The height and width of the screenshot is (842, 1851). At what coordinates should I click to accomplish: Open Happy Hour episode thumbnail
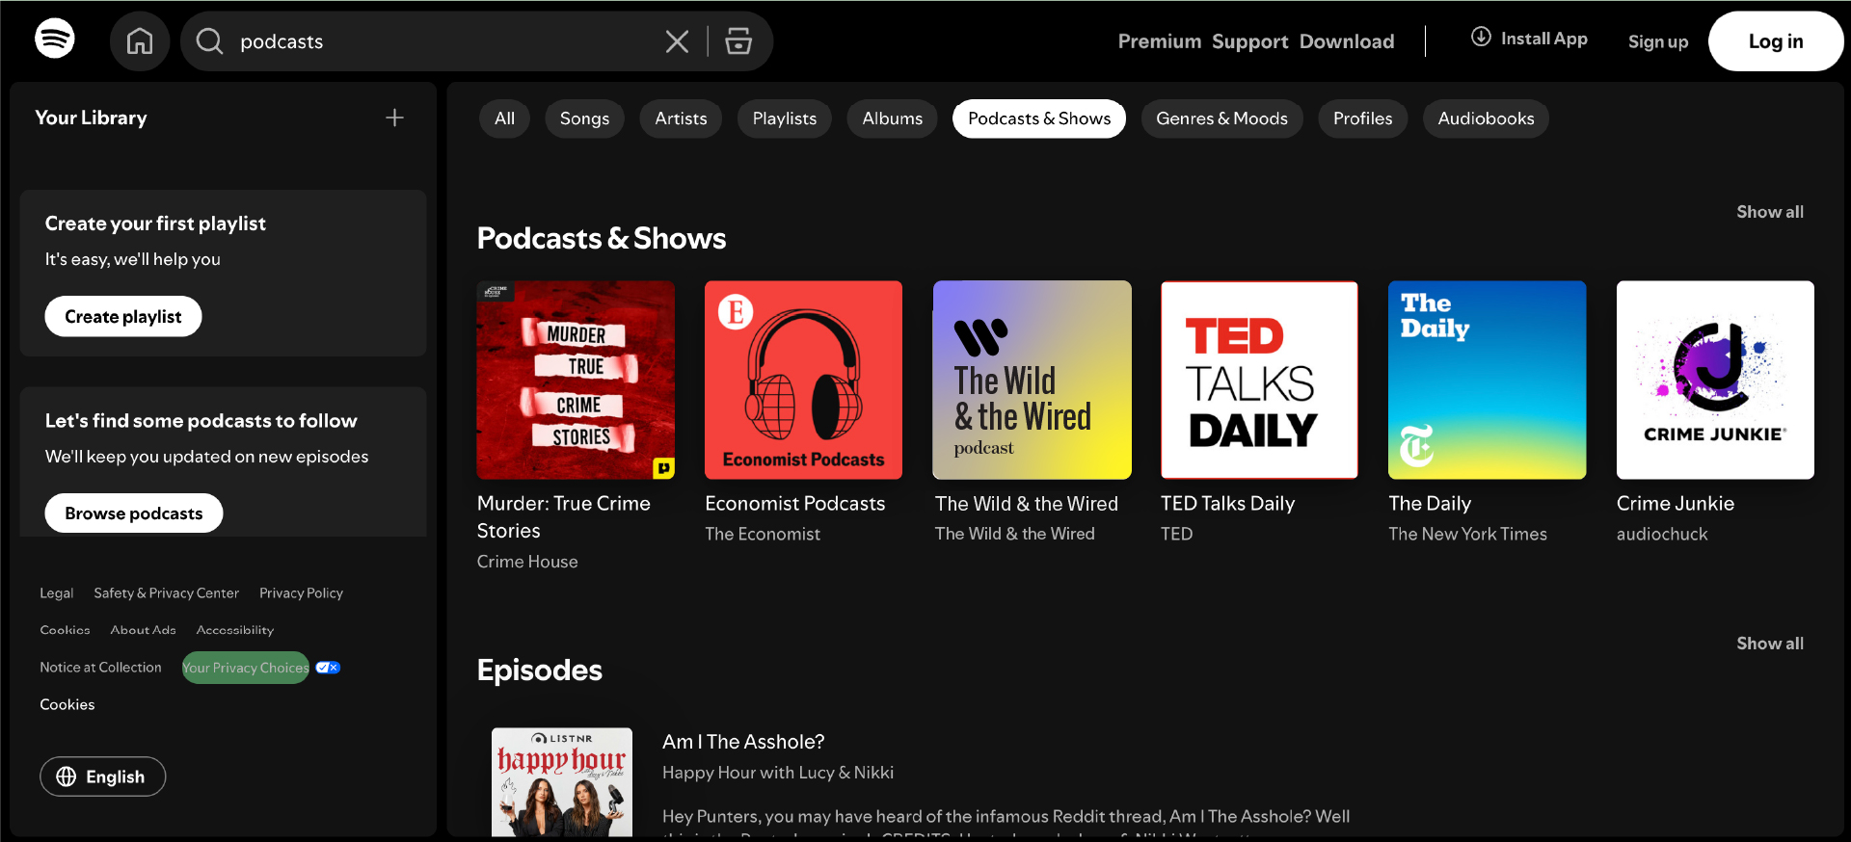562,782
